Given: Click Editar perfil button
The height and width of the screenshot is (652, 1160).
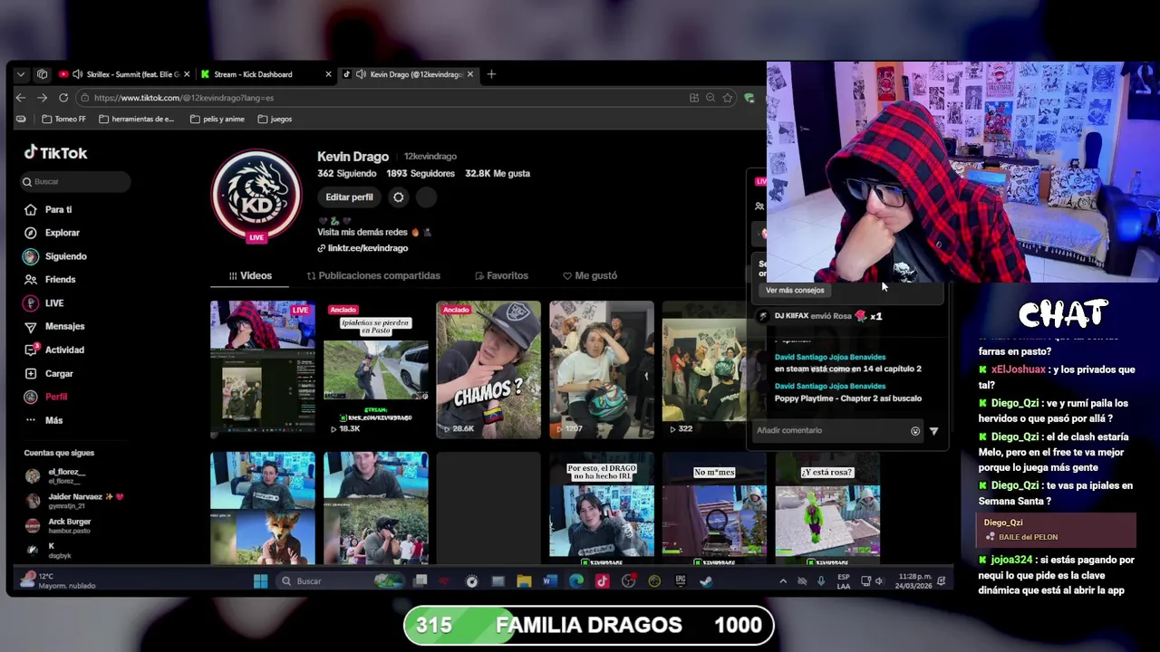Looking at the screenshot, I should click(x=349, y=197).
